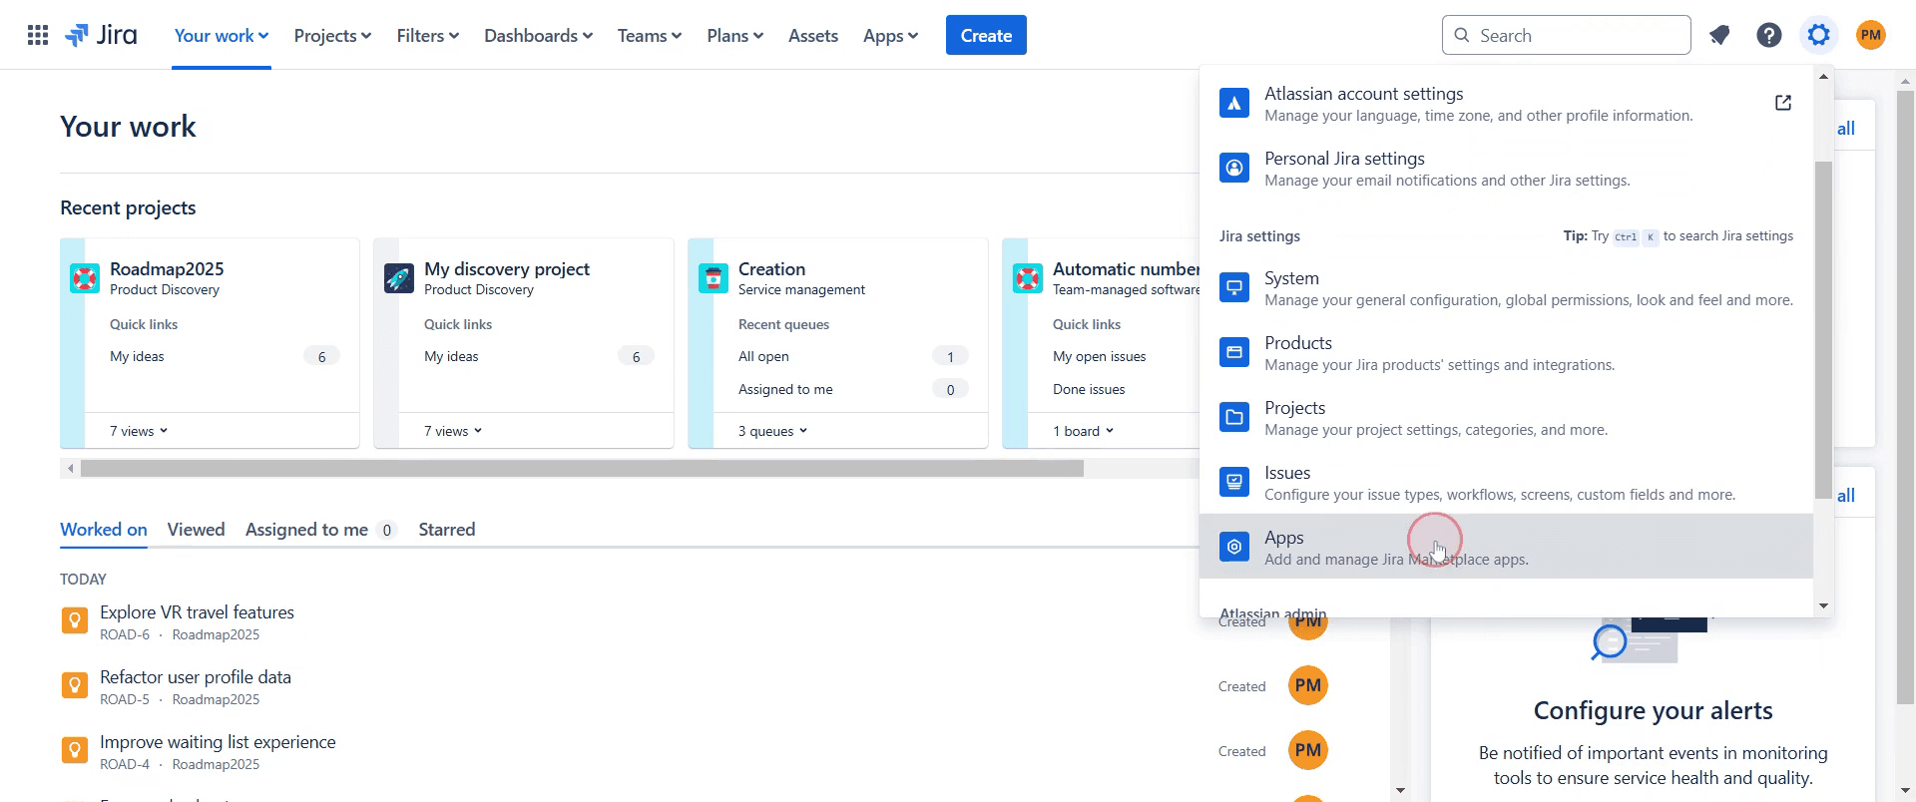Switch to the Starred tab
The width and height of the screenshot is (1916, 802).
click(447, 530)
